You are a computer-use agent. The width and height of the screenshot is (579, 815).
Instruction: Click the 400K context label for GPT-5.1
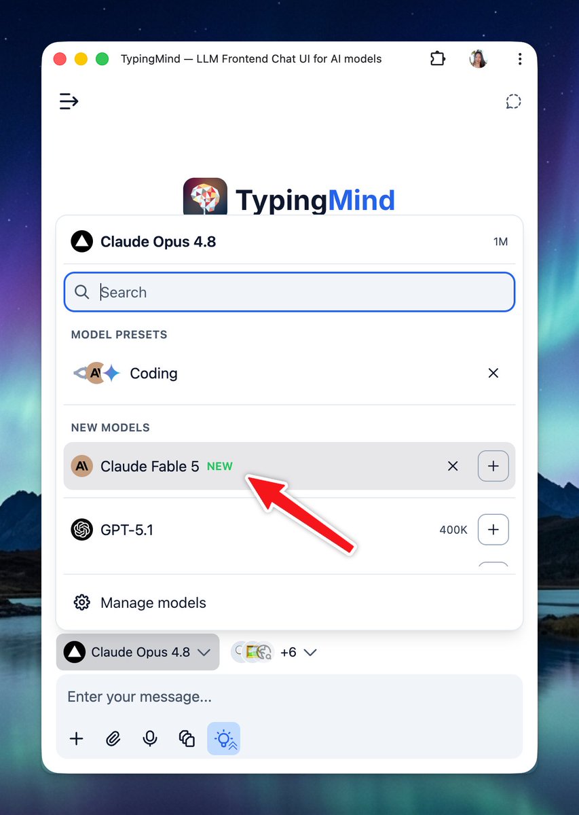pyautogui.click(x=453, y=530)
